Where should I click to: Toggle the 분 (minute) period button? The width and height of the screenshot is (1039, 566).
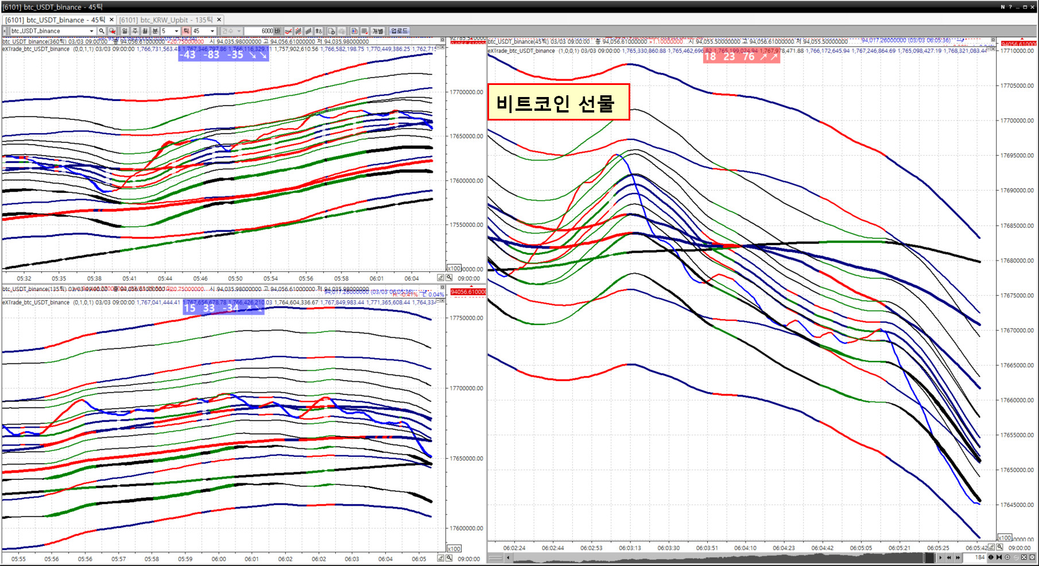point(155,31)
